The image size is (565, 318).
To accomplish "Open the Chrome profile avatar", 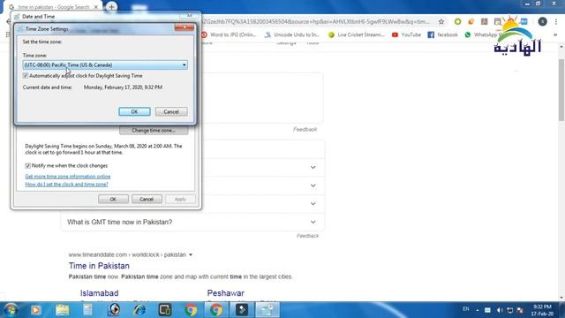I will click(x=542, y=21).
